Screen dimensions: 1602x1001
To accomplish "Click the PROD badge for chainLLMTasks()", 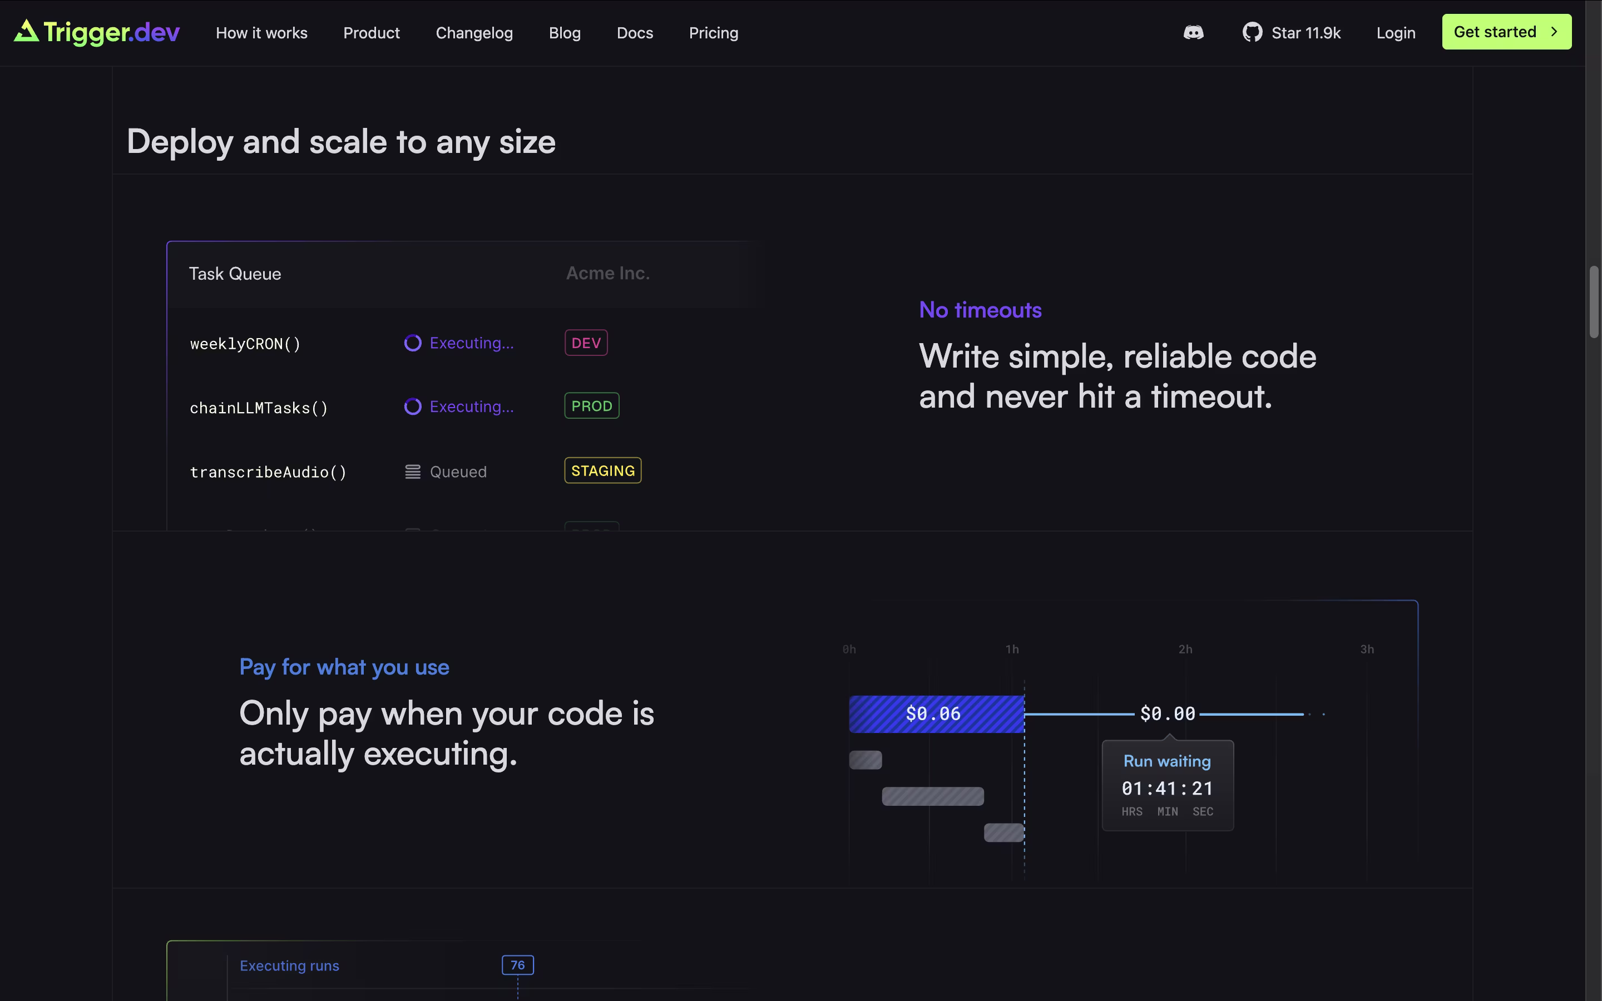I will click(x=592, y=406).
